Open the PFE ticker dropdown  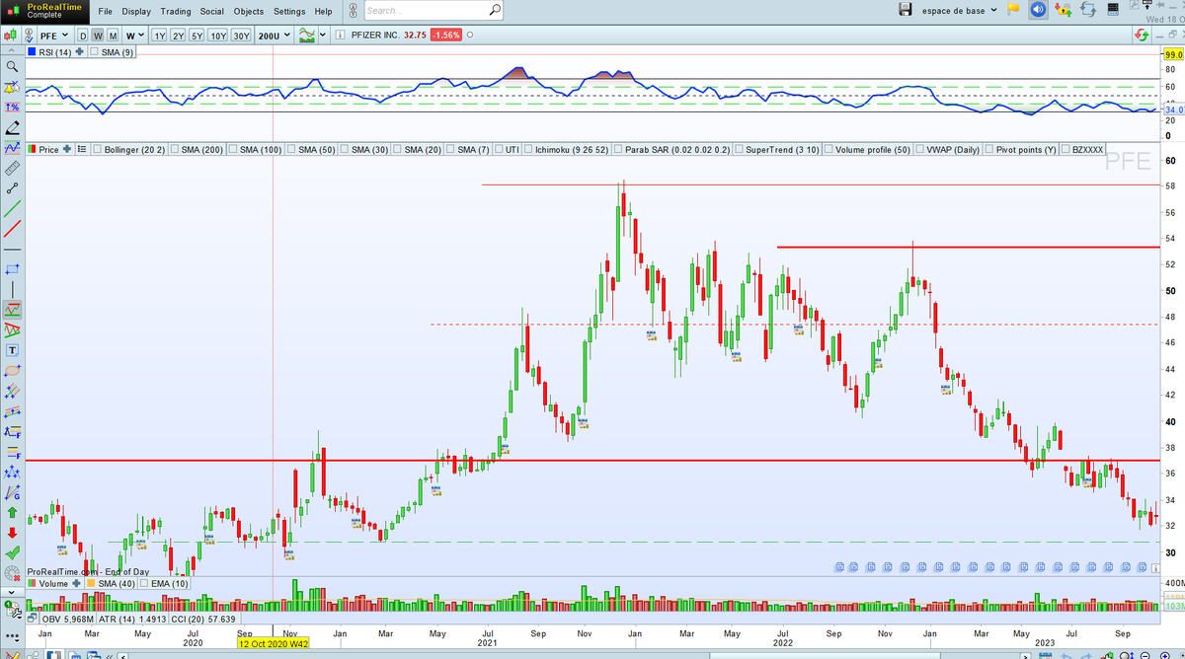pos(53,36)
